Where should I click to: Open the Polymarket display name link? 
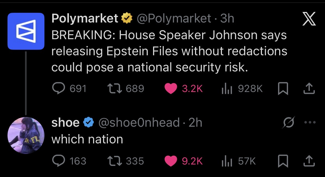[85, 19]
